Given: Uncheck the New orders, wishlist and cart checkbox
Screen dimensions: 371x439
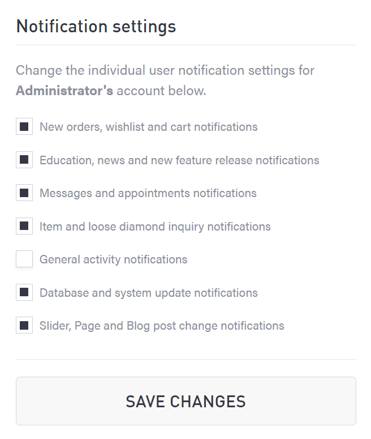Looking at the screenshot, I should click(24, 127).
